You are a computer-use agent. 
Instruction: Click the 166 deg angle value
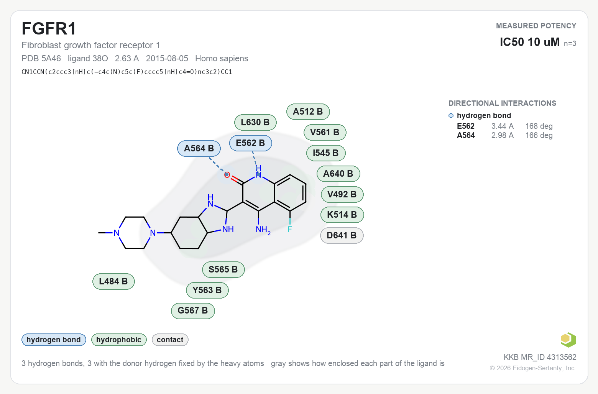point(539,135)
